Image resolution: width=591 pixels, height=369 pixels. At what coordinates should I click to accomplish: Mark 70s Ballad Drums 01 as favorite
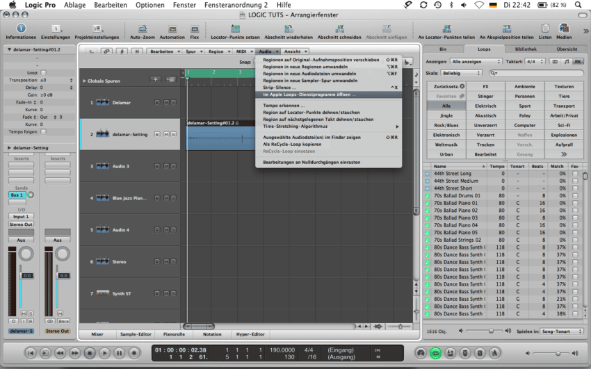575,196
